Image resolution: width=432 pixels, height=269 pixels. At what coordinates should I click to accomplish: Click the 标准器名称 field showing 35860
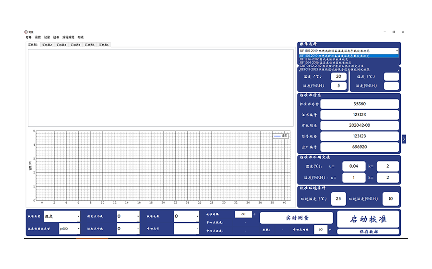pos(359,104)
